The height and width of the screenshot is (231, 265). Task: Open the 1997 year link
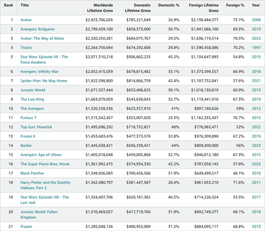point(256,47)
